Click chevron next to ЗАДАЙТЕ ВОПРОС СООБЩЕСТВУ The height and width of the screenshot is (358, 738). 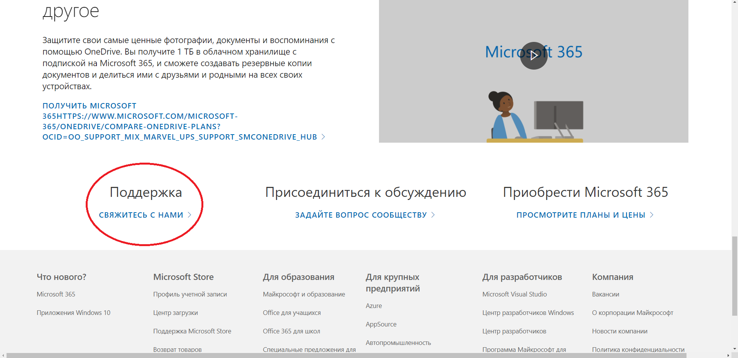point(433,215)
